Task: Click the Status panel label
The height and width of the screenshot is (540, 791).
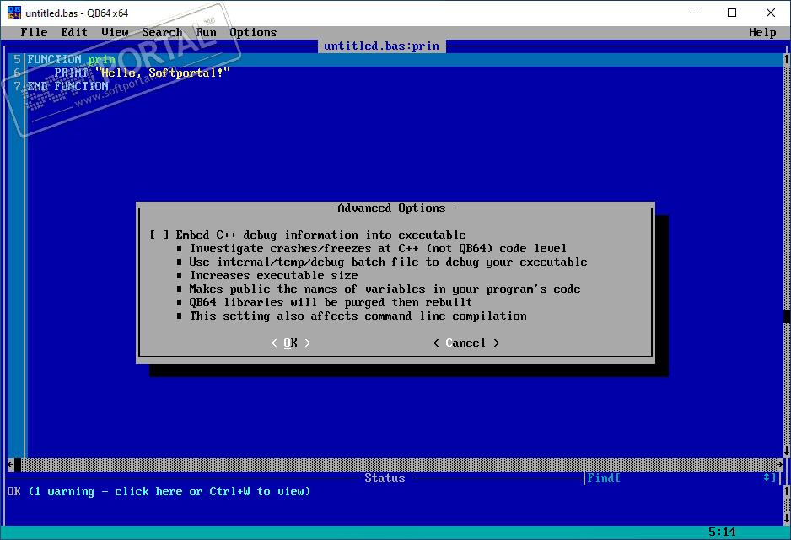Action: tap(385, 478)
